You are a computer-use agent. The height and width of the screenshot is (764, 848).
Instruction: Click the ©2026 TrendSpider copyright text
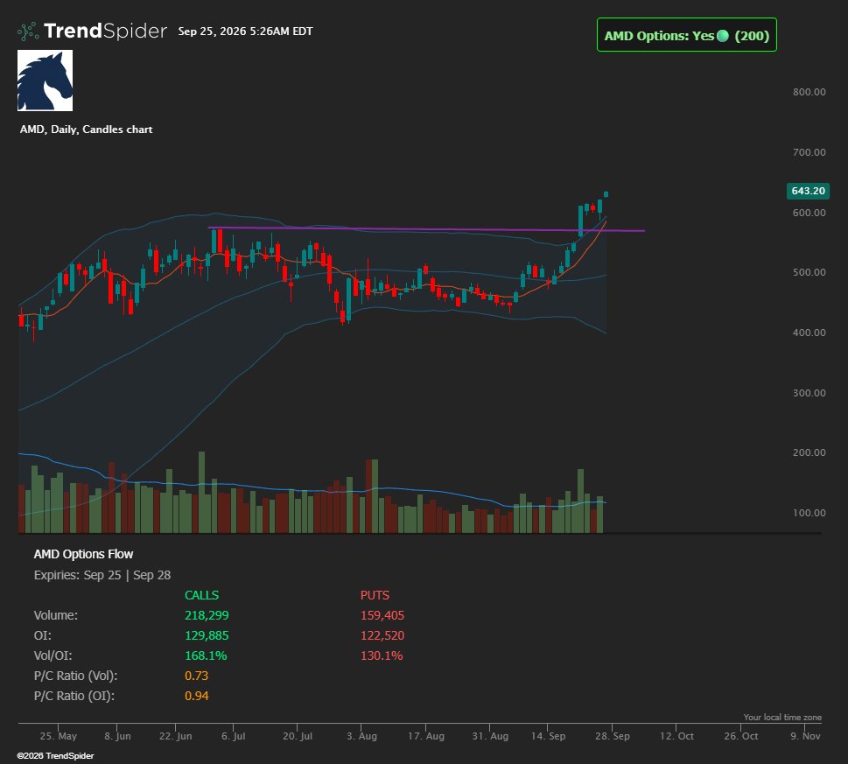point(56,756)
